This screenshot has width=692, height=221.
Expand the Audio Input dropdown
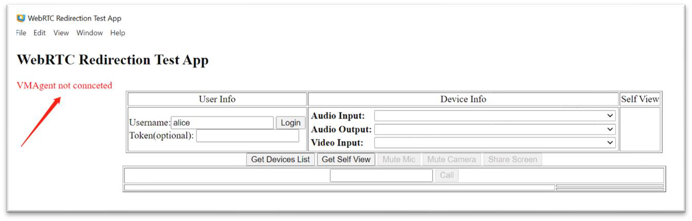pos(495,116)
